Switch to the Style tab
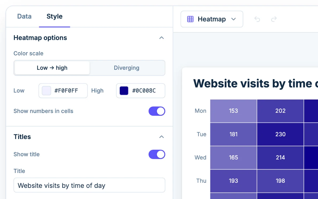This screenshot has height=199, width=318. click(55, 16)
